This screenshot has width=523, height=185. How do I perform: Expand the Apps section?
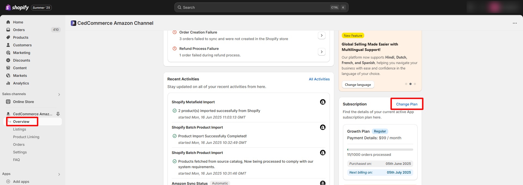59,174
